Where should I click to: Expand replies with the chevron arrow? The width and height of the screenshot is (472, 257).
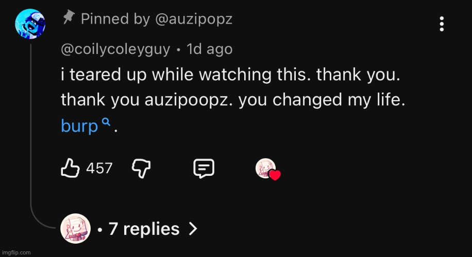[x=193, y=229]
